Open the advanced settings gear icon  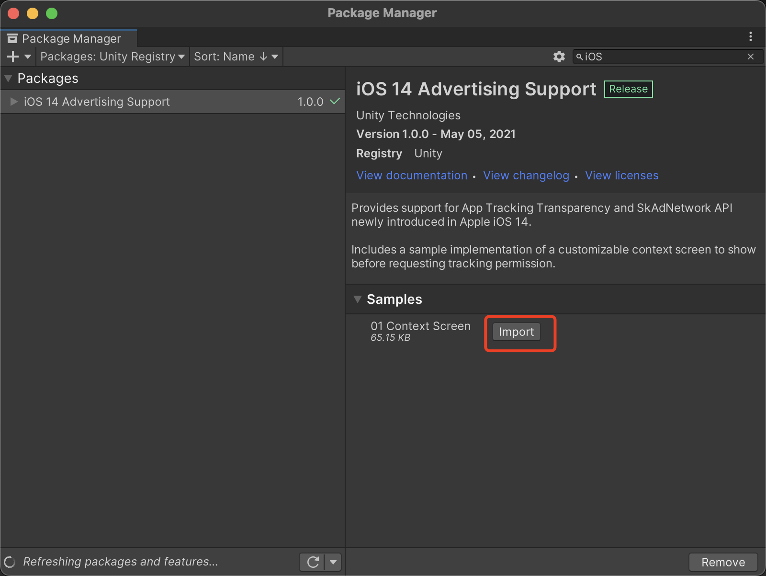click(x=559, y=57)
